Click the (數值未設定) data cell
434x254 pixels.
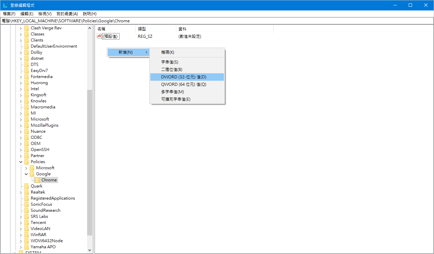coord(190,36)
